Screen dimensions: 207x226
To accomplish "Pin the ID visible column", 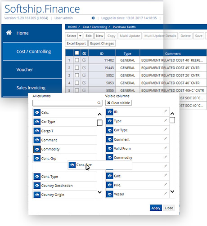I will click(165, 111).
